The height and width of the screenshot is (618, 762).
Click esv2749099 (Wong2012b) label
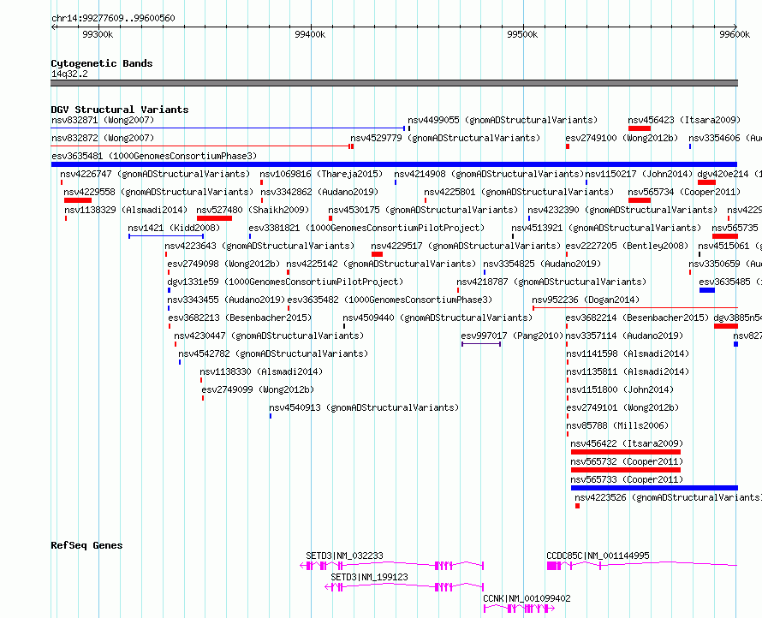click(258, 389)
